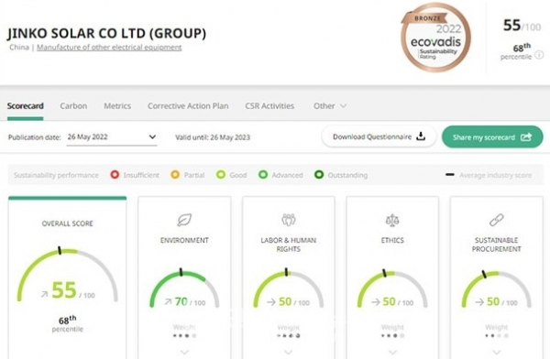Open the CSR Activities tab
Viewport: 550px width, 359px height.
tap(269, 106)
